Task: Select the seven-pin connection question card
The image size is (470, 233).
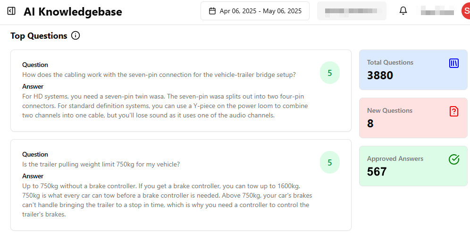Action: [181, 91]
